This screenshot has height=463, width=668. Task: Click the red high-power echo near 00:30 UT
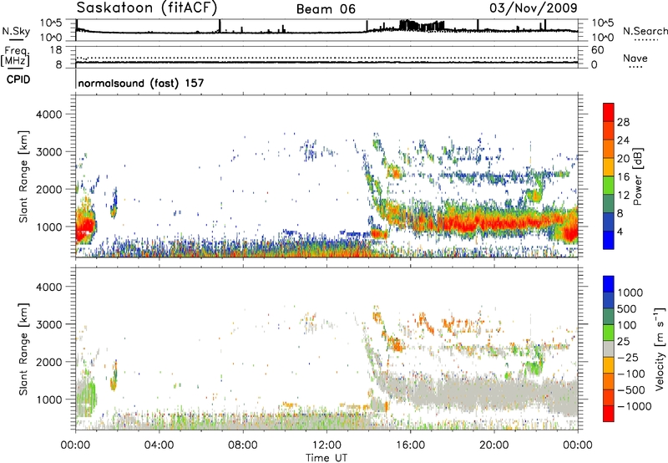pyautogui.click(x=85, y=226)
